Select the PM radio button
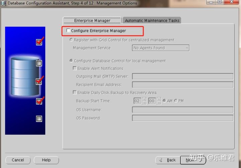Viewport: 241px width, 168px height. tap(176, 101)
